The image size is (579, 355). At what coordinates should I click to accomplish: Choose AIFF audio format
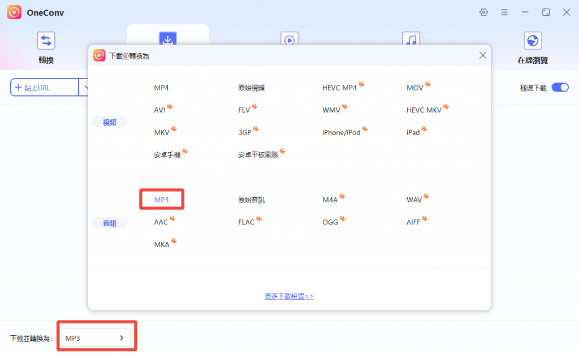pos(413,222)
